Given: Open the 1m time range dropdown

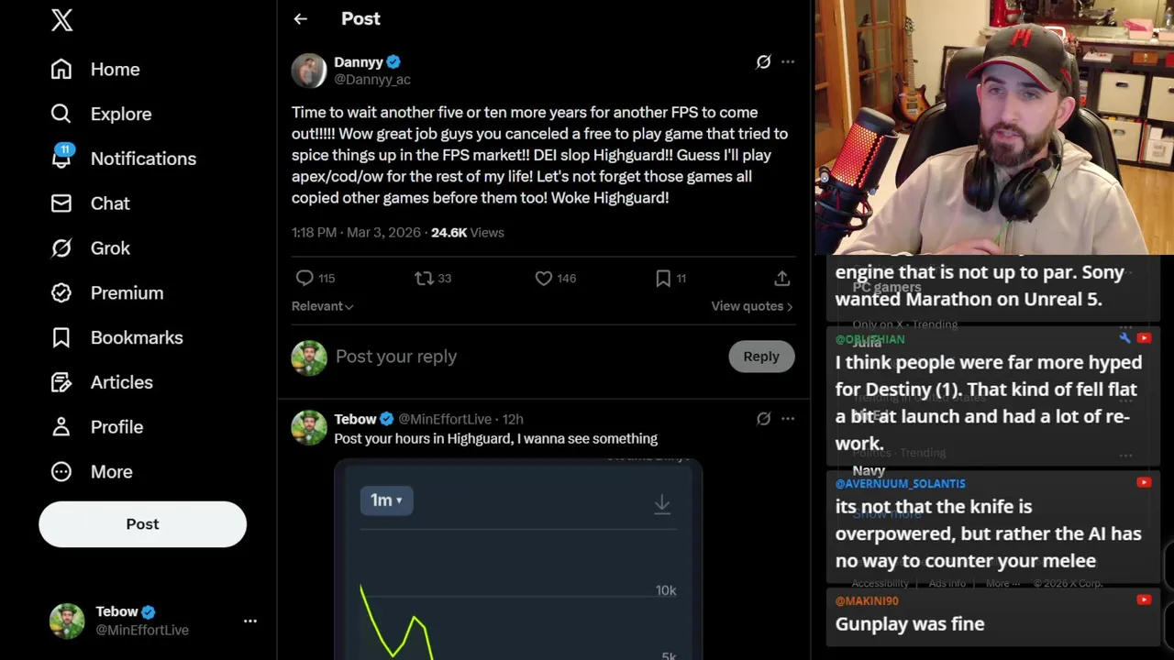Looking at the screenshot, I should (x=386, y=500).
